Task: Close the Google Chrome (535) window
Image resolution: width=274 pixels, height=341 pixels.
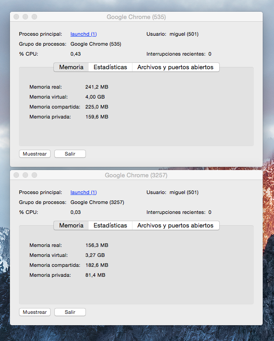Action: point(16,17)
